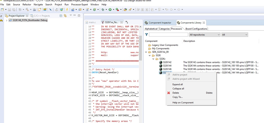Click the component filter text field

pos(168,35)
